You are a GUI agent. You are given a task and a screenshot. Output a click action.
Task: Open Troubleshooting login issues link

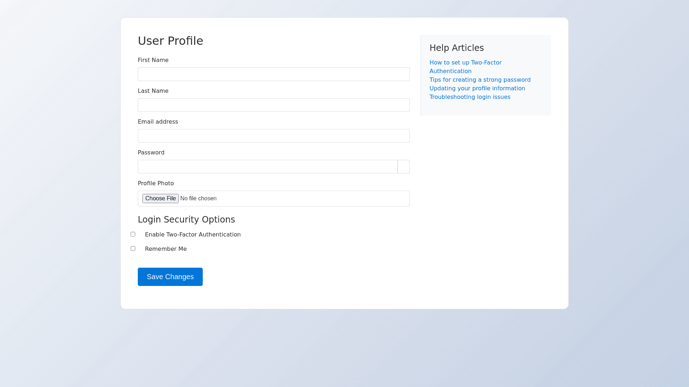point(469,97)
